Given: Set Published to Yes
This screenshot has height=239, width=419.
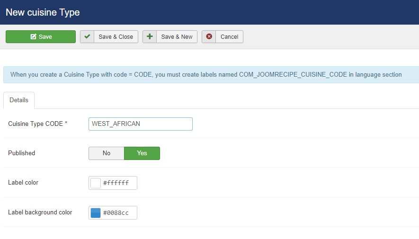Looking at the screenshot, I should [142, 153].
